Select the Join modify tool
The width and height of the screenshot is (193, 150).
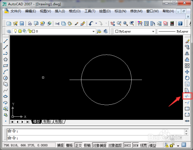pyautogui.click(x=187, y=121)
